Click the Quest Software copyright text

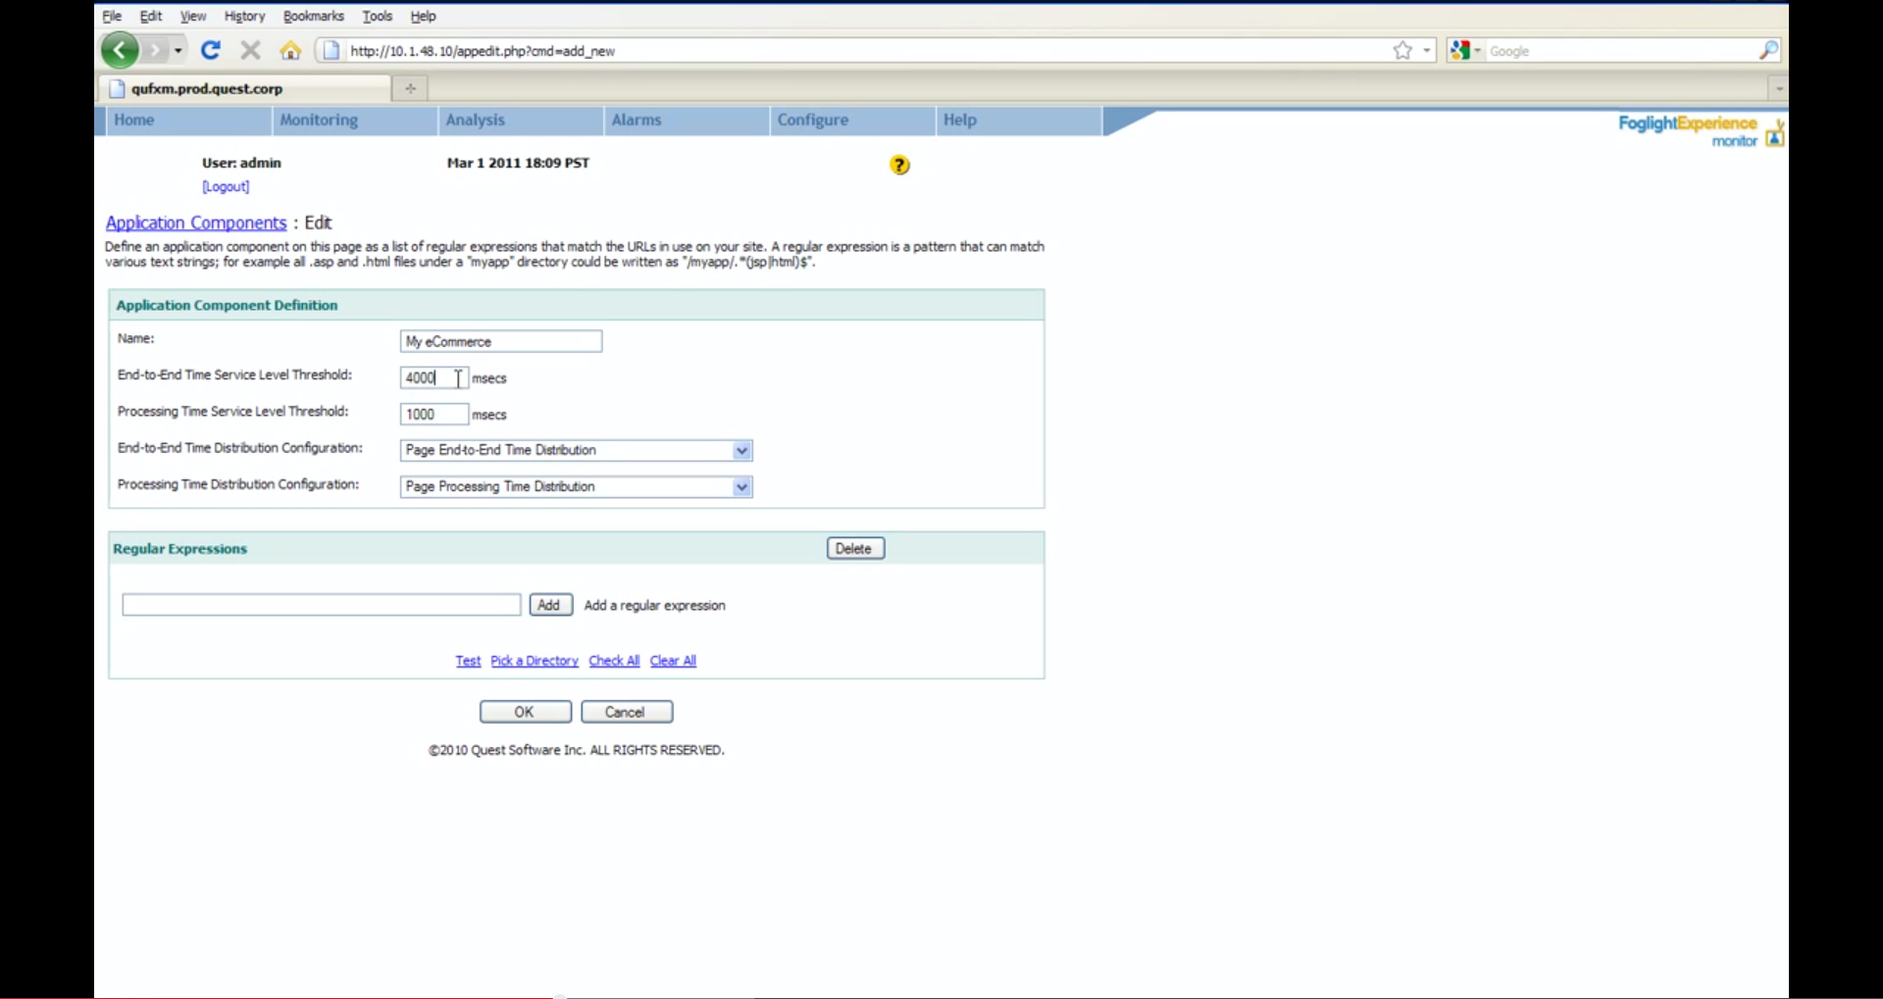576,750
